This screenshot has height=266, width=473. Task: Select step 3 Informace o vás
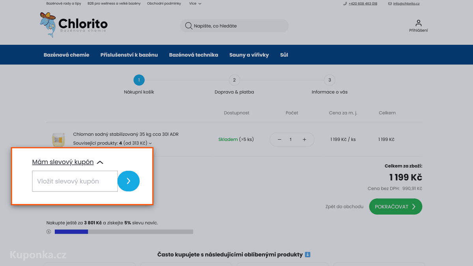click(x=330, y=85)
